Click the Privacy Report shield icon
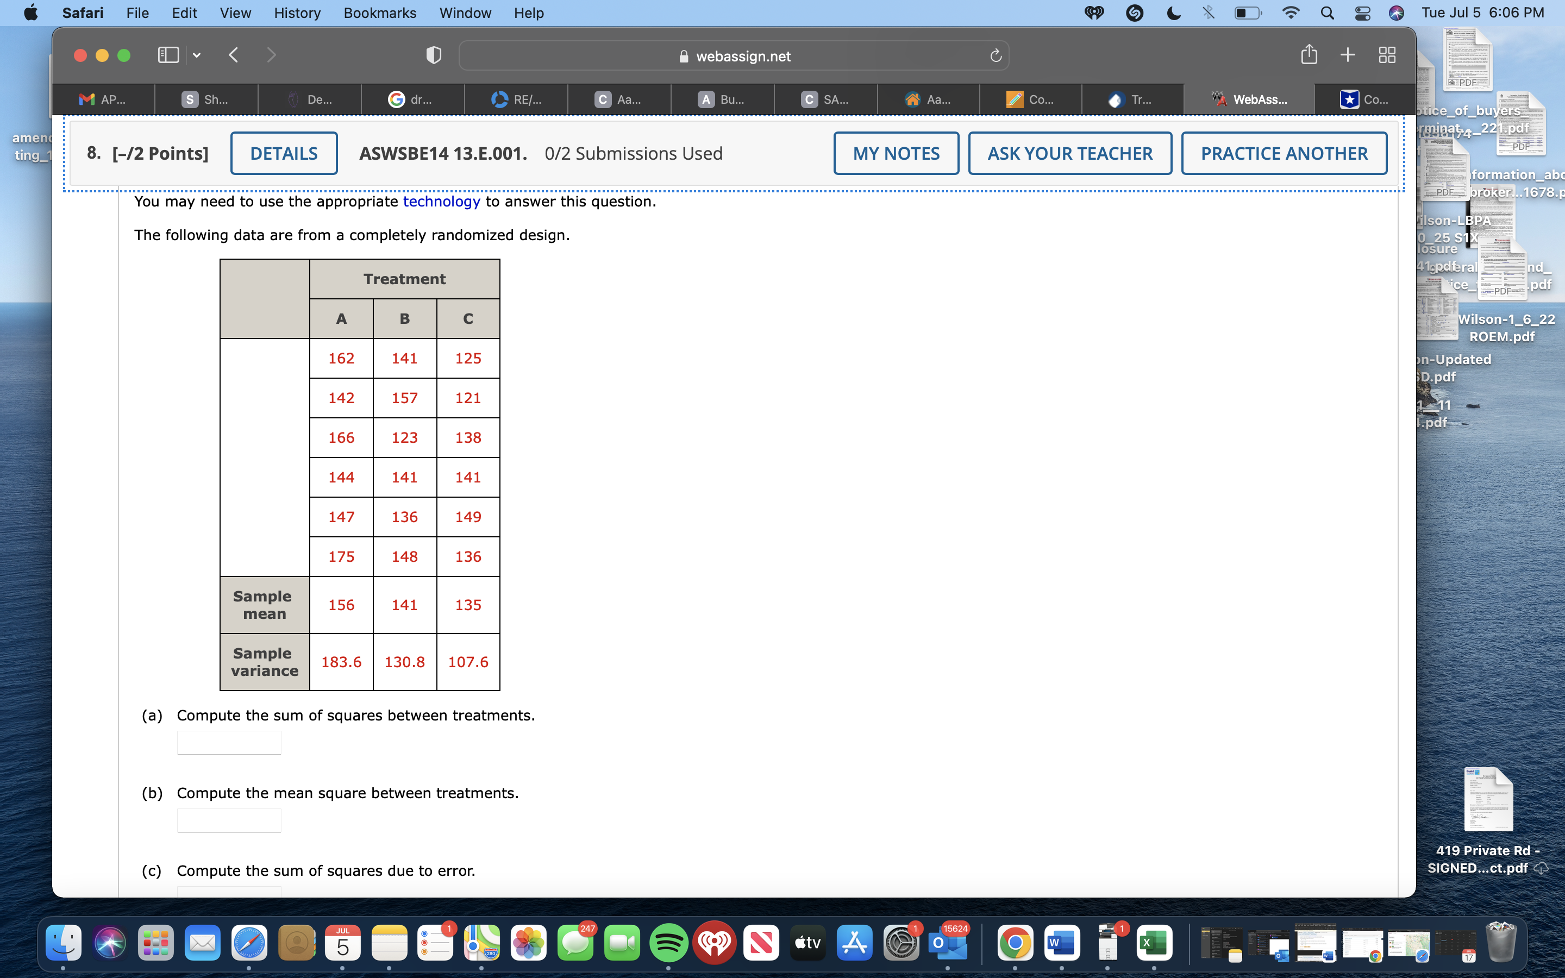Screen dimensions: 1565x978 pyautogui.click(x=433, y=55)
